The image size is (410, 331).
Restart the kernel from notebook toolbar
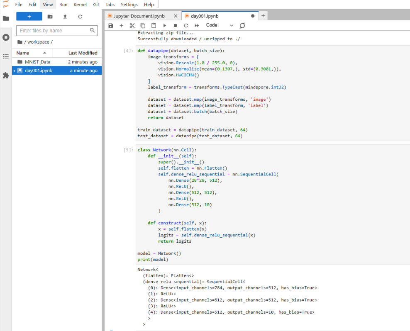[186, 25]
